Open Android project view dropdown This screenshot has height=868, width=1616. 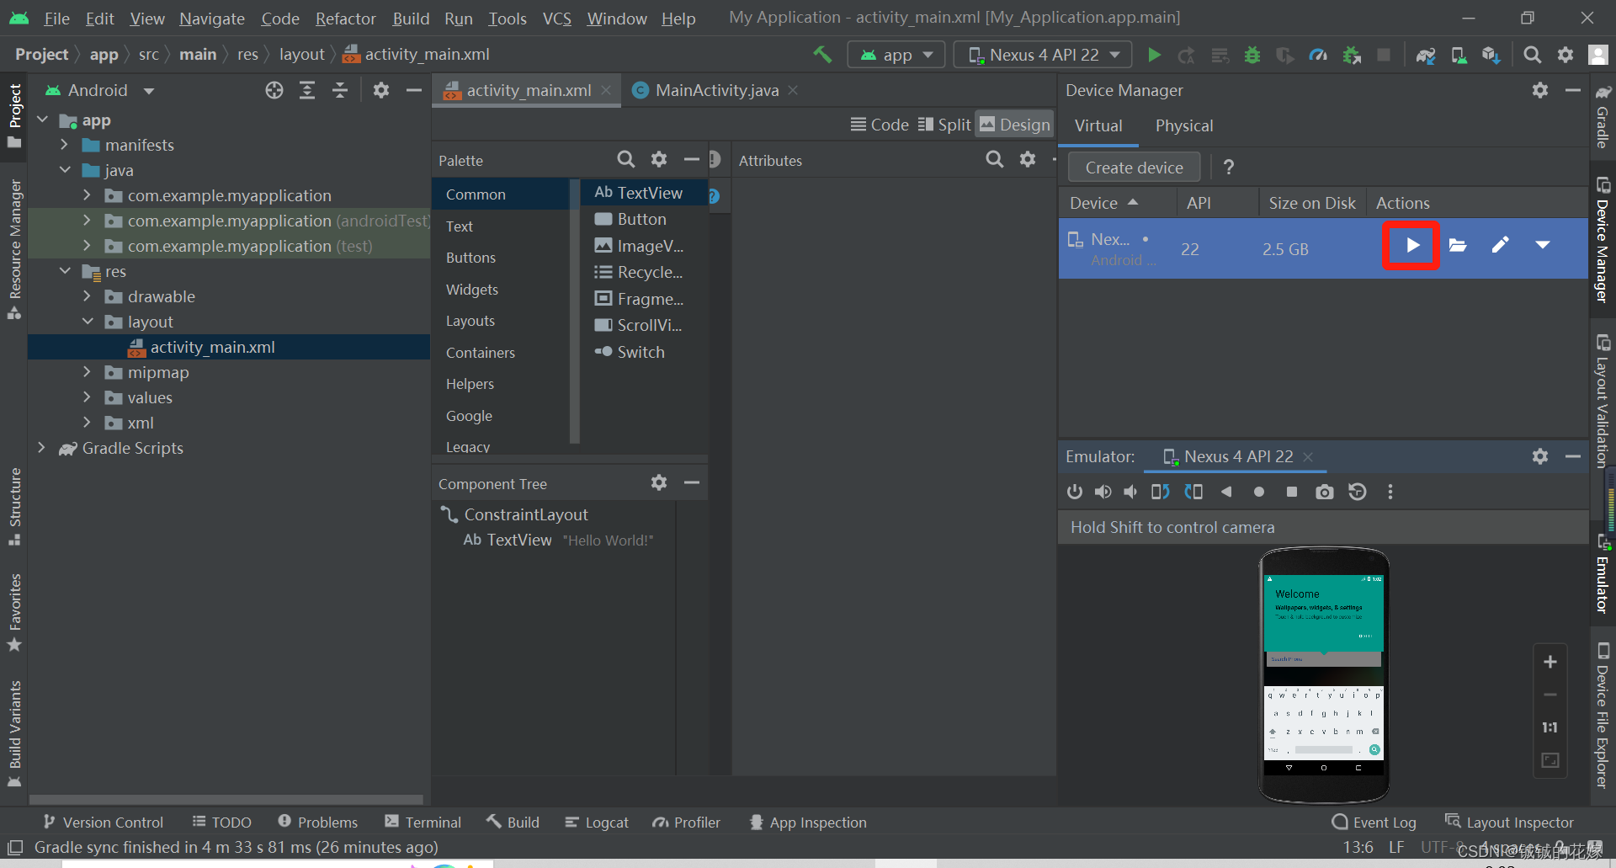click(x=99, y=90)
